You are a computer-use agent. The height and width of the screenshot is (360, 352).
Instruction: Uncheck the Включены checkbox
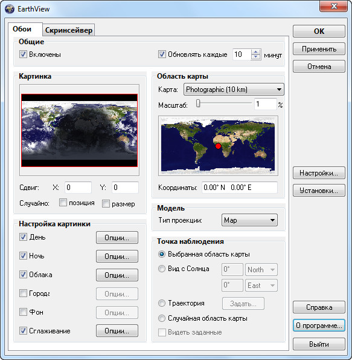(x=23, y=54)
